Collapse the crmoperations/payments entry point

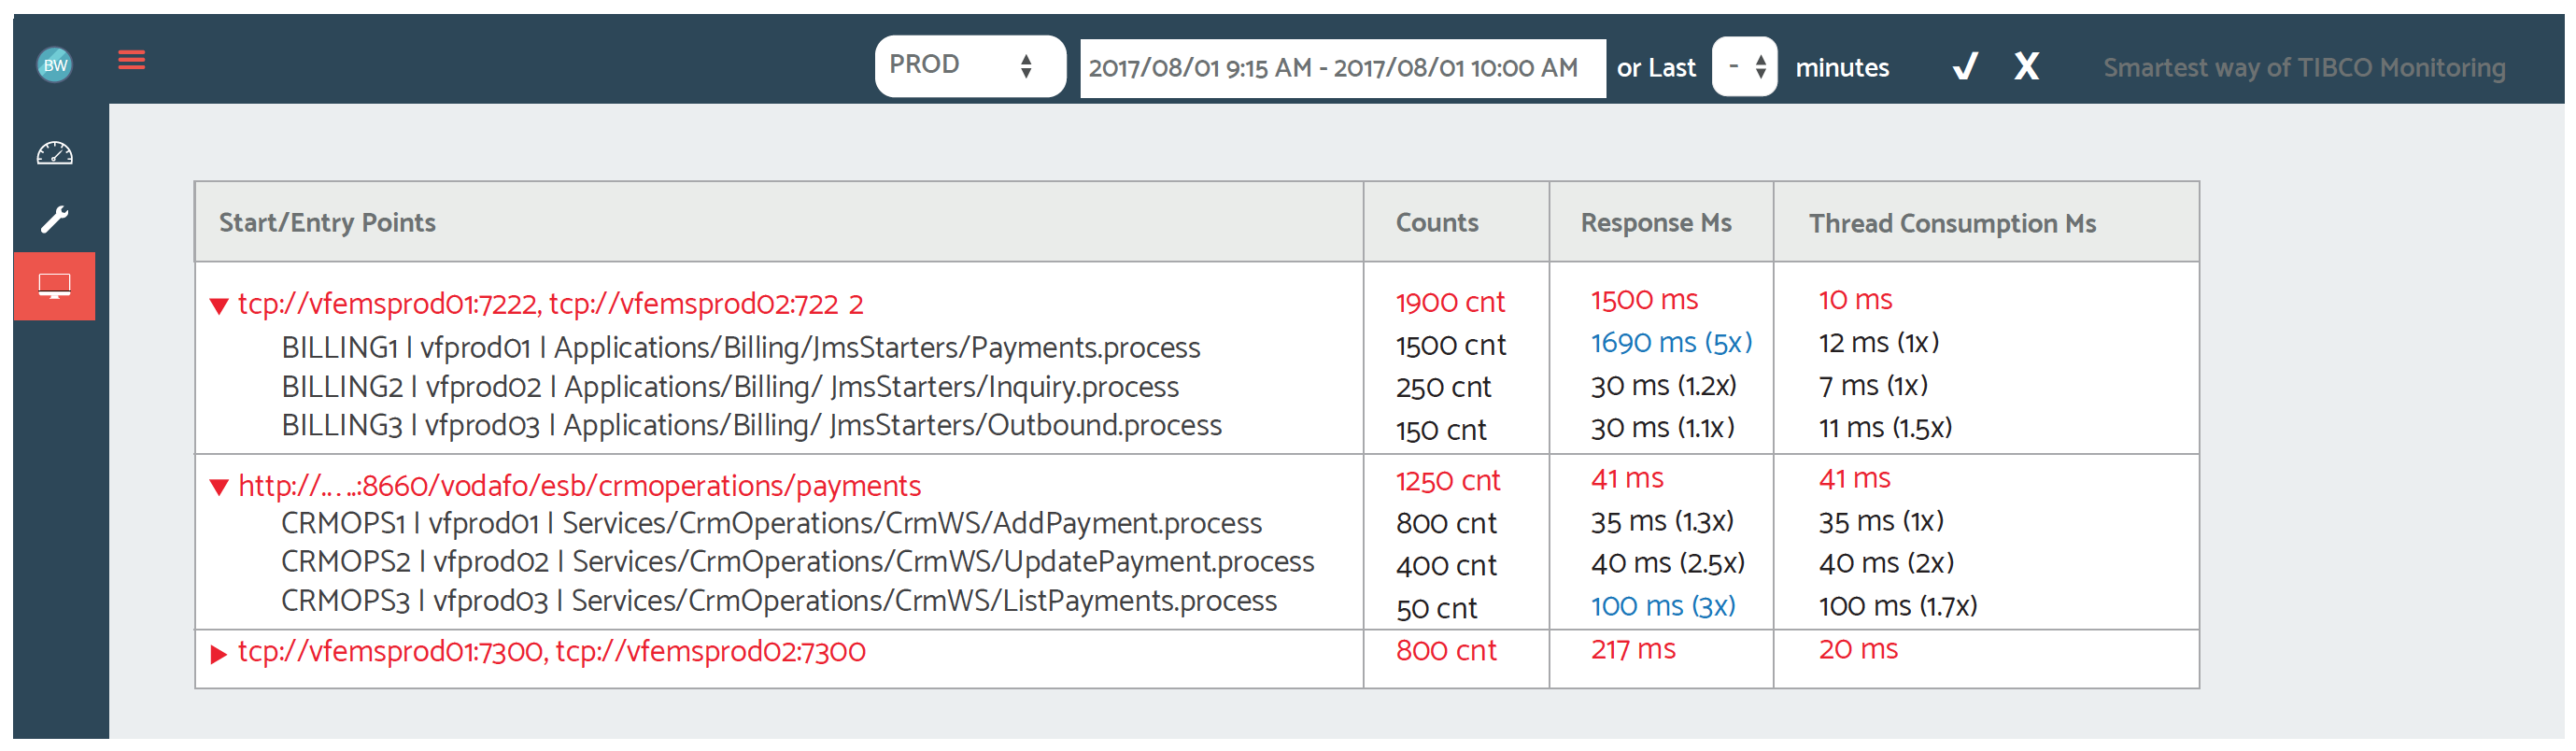click(x=219, y=487)
